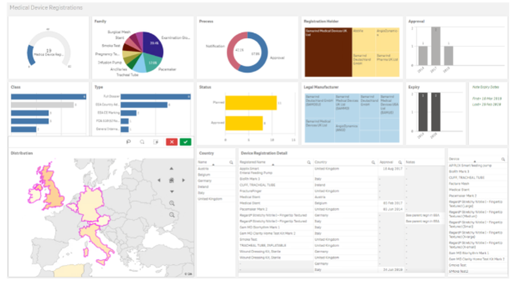Select the Planned bar in the Status chart
This screenshot has height=285, width=510.
pos(251,102)
